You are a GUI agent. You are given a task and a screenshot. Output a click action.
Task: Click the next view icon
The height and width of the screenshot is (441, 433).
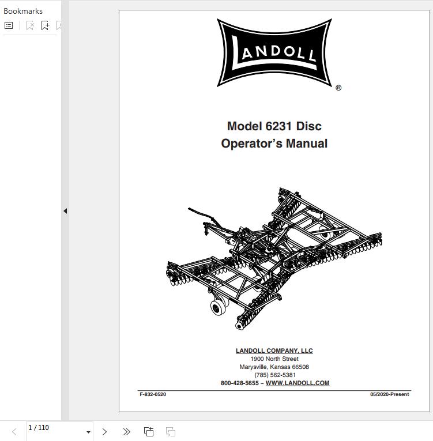(x=171, y=432)
